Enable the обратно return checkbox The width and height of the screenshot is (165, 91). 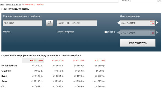(106, 32)
